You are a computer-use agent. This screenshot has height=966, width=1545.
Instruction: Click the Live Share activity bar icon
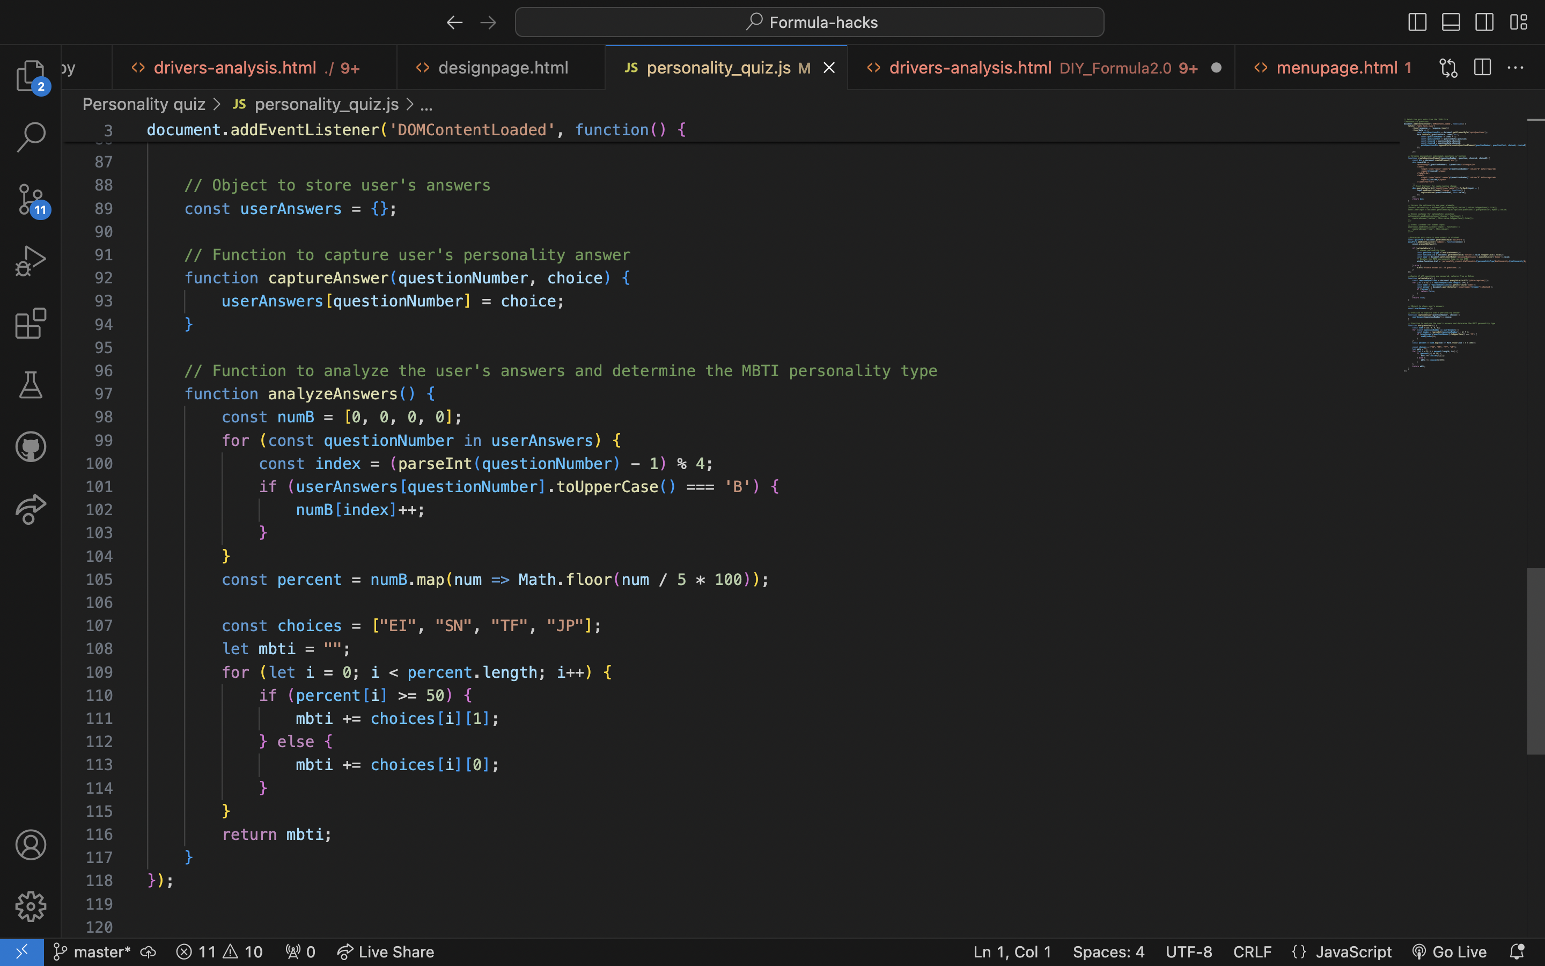point(30,509)
